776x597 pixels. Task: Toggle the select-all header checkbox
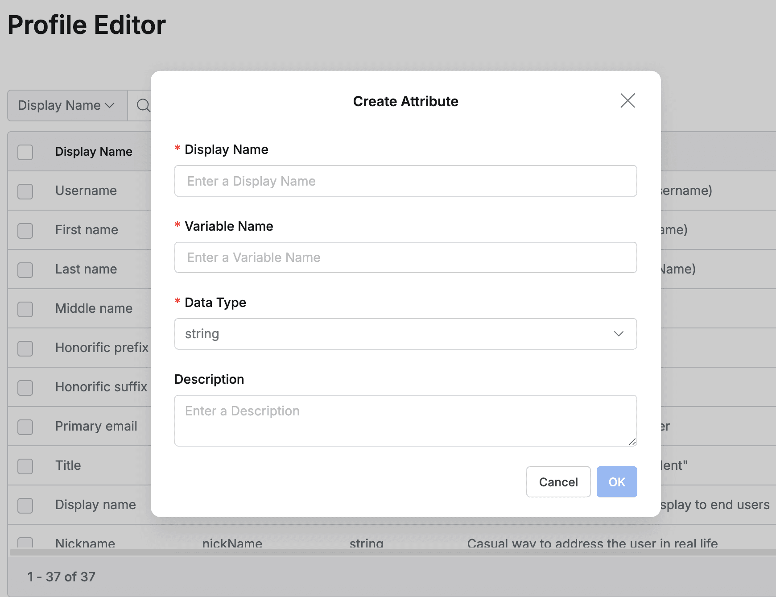25,152
